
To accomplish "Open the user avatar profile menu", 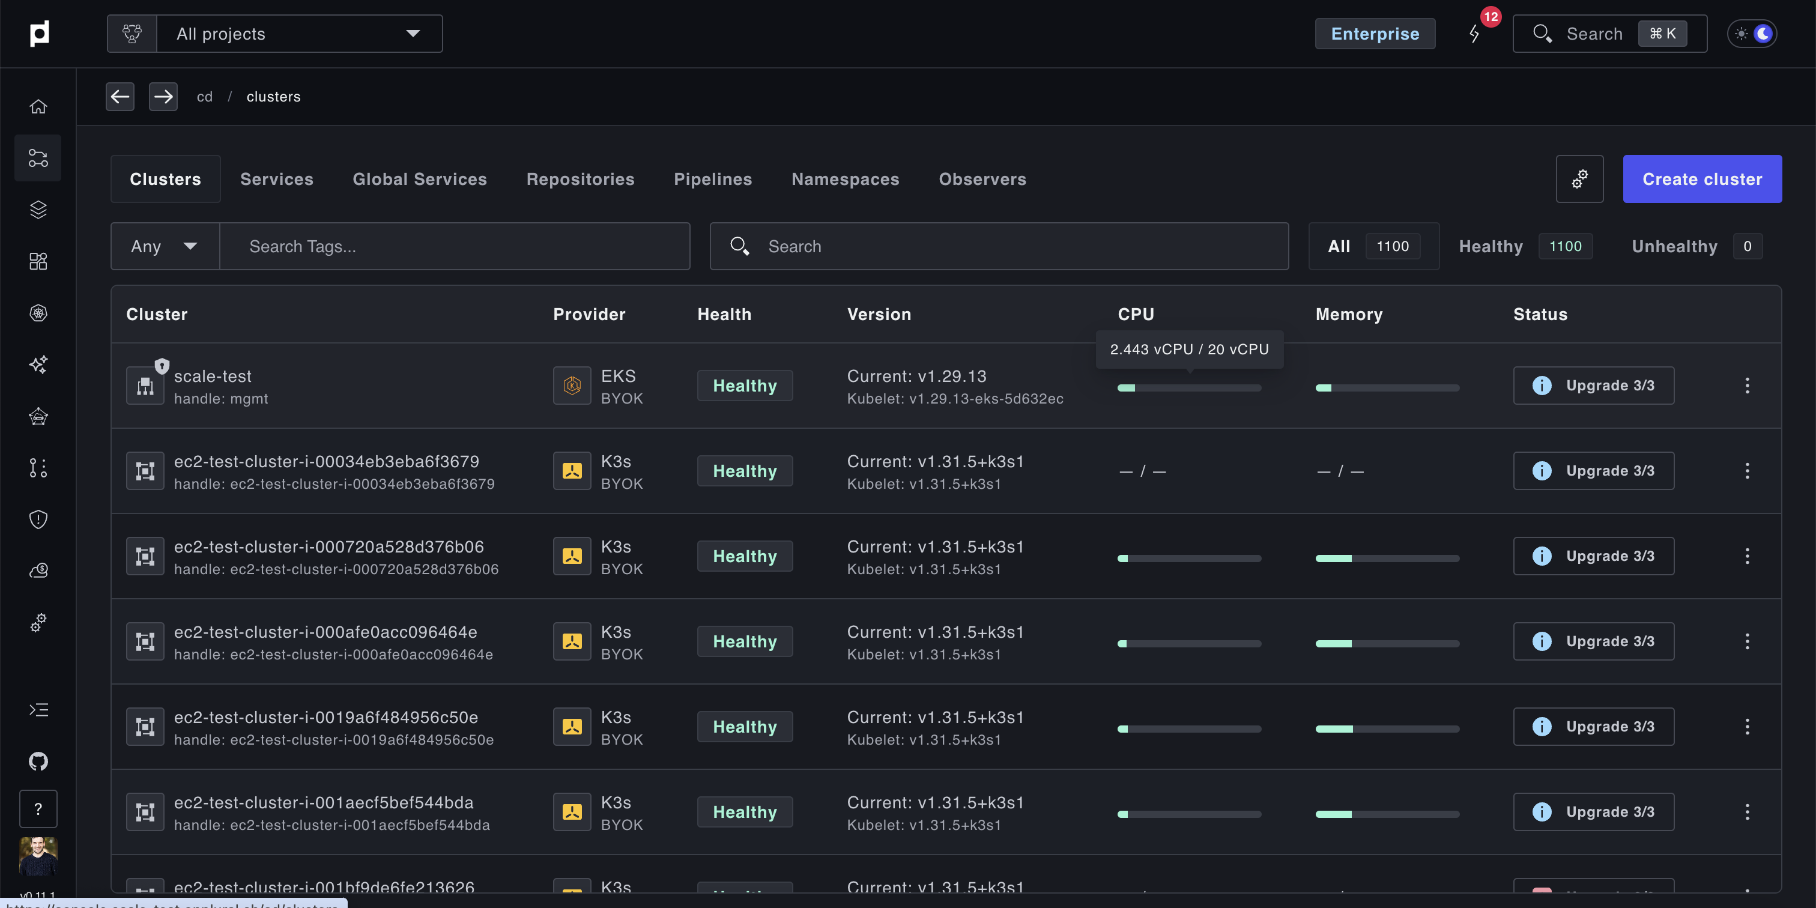I will pos(38,856).
